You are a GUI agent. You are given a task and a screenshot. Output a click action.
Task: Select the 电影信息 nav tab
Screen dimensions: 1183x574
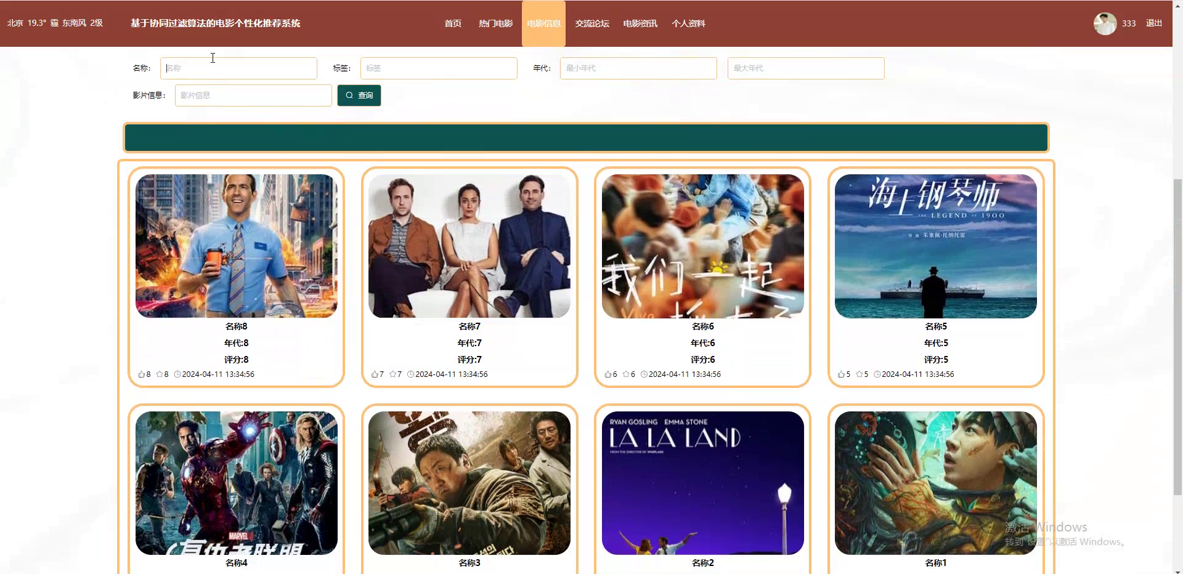point(543,23)
